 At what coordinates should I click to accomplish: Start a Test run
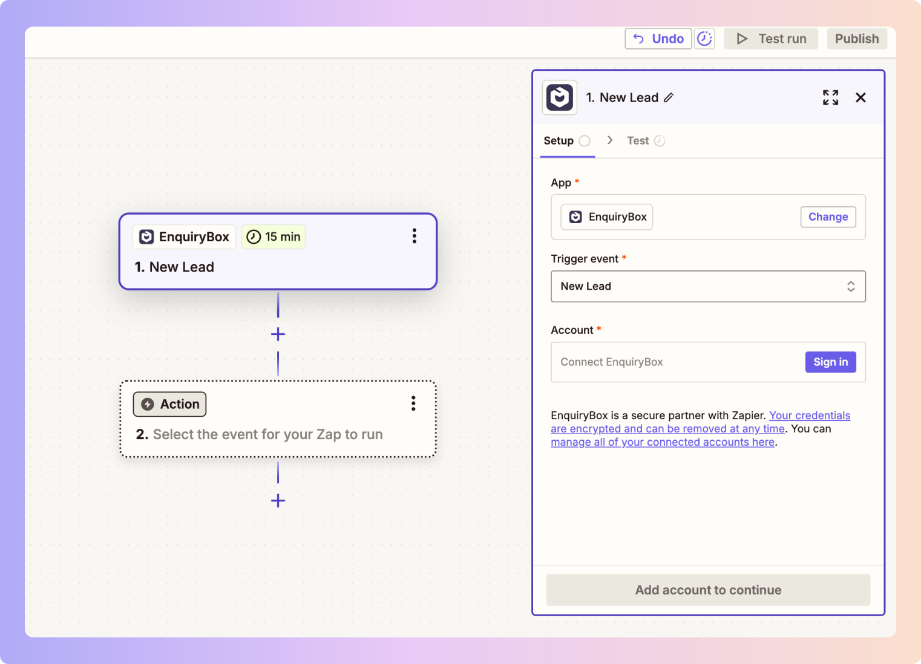click(x=771, y=39)
